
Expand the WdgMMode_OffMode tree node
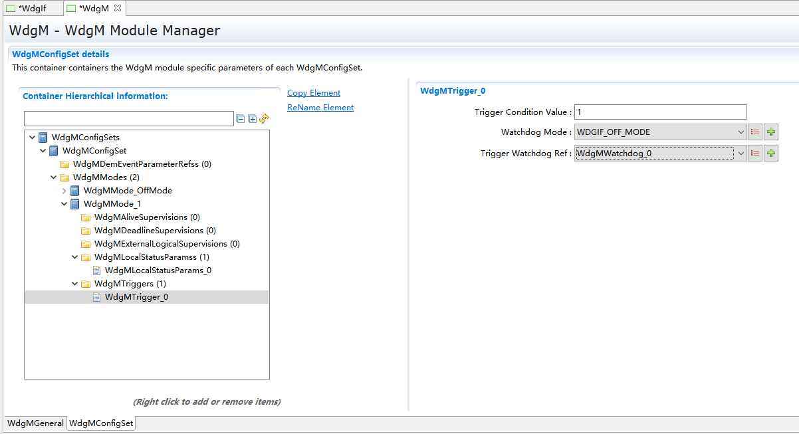point(64,191)
